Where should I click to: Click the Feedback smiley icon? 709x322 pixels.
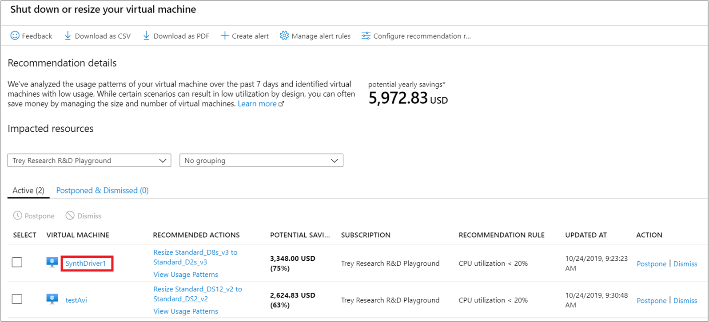[15, 35]
